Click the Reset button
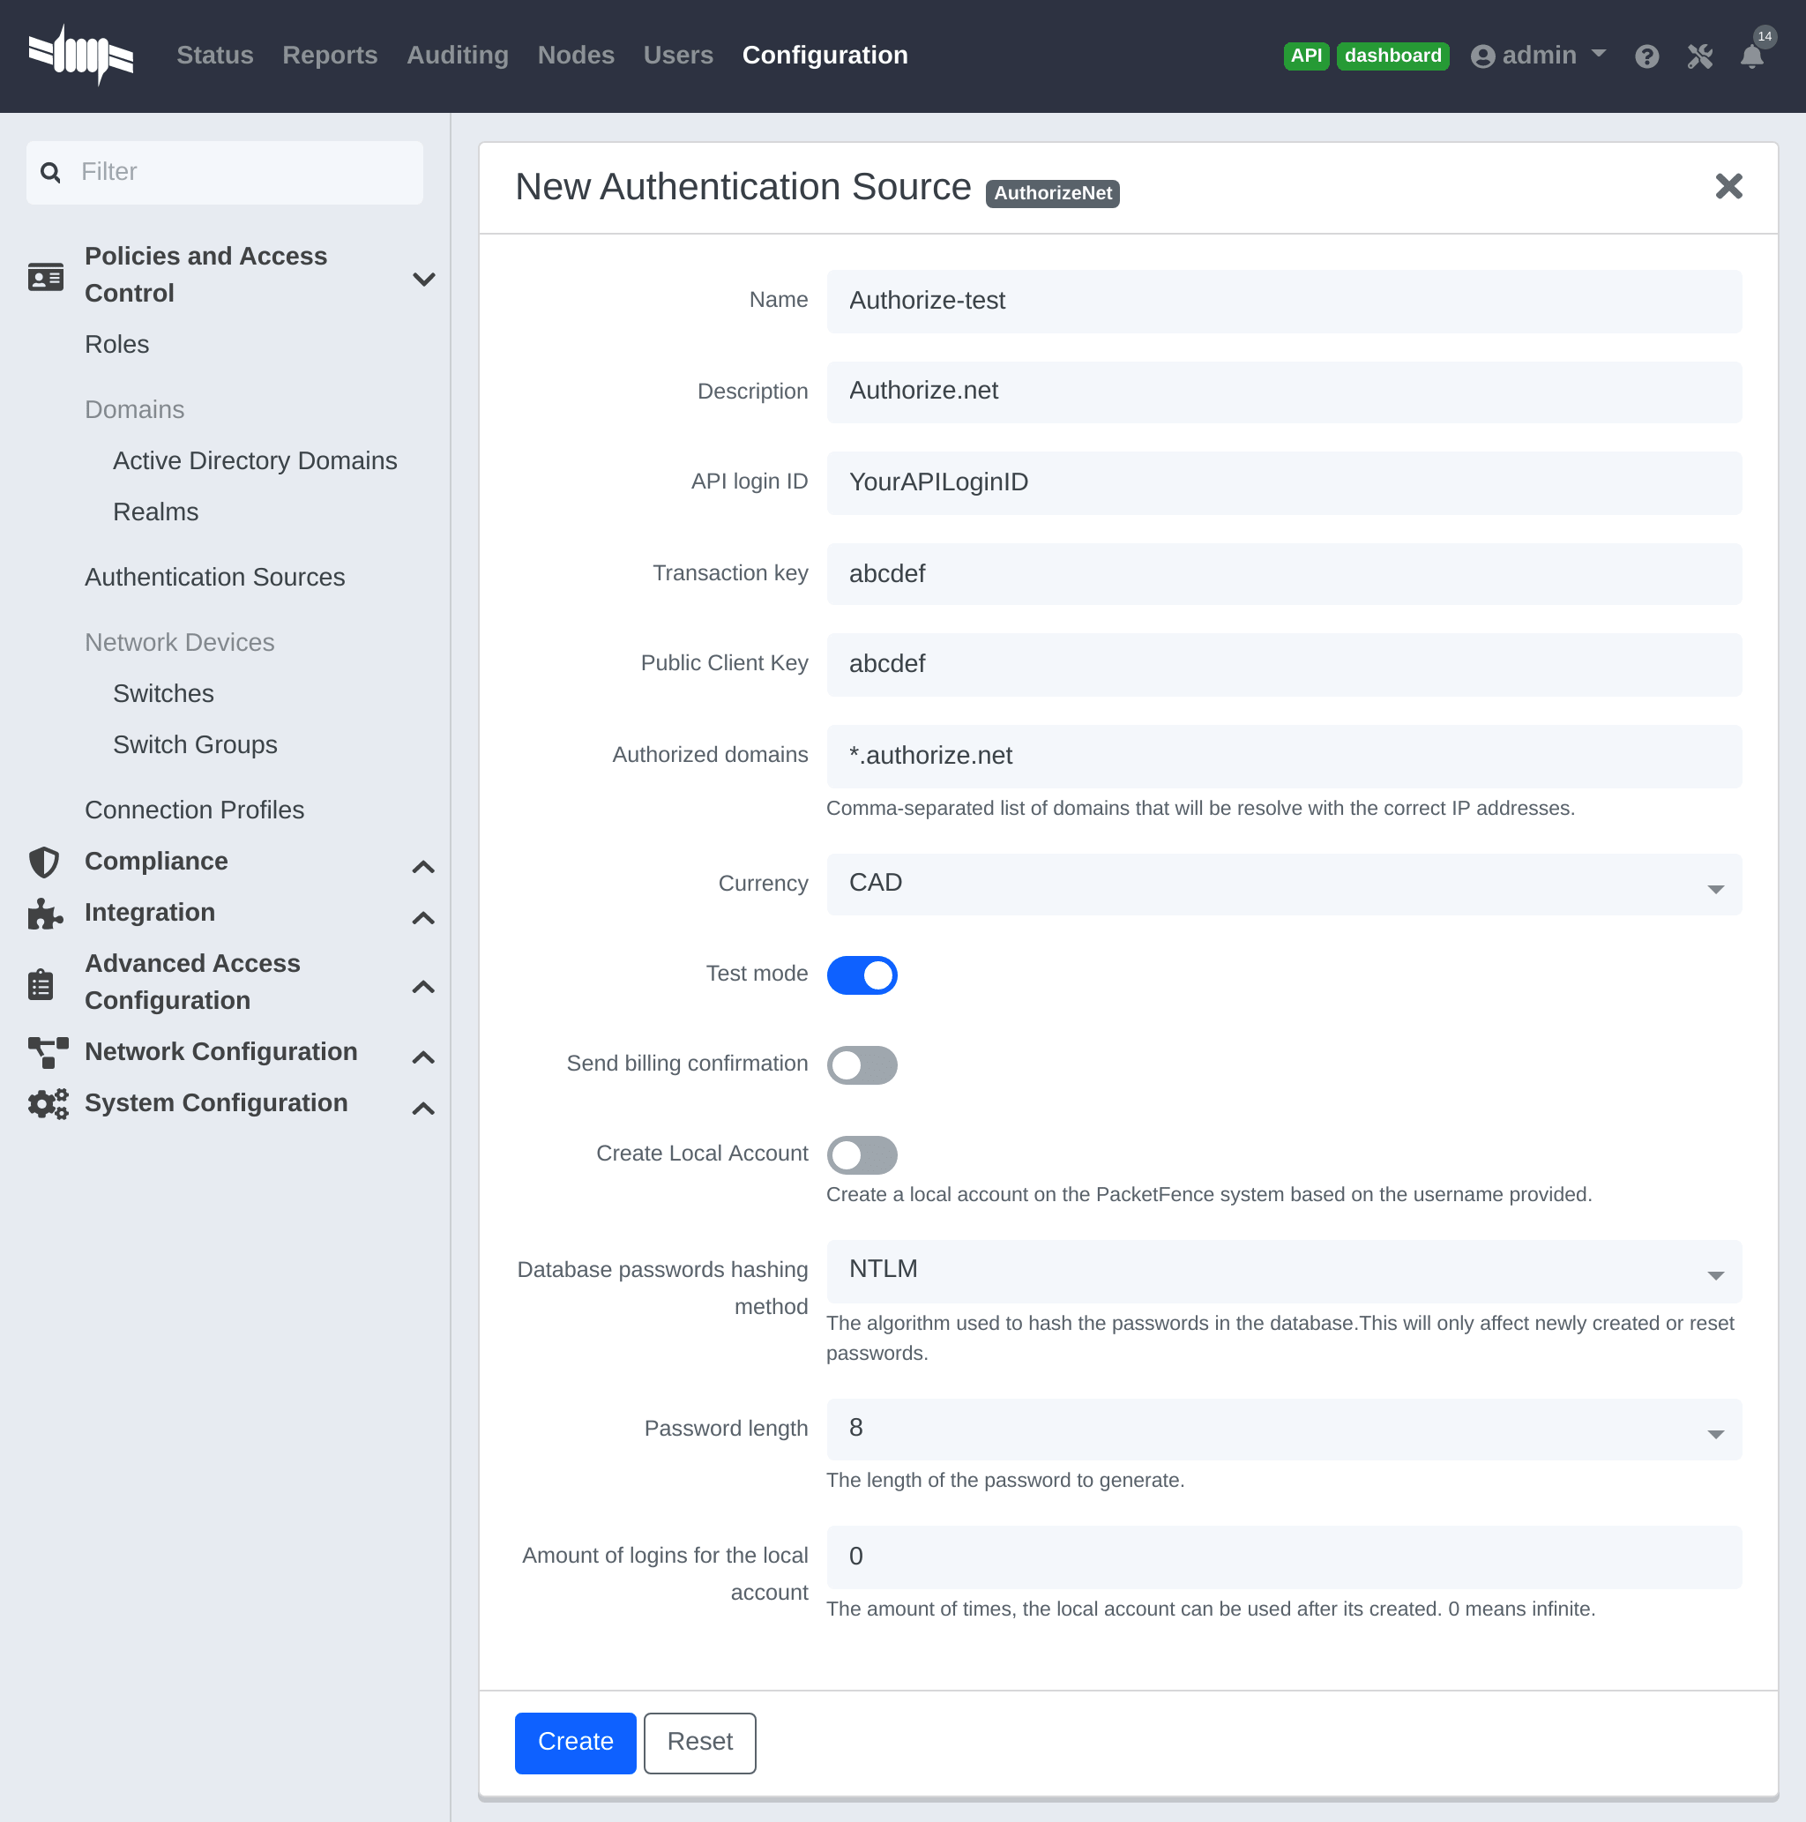This screenshot has height=1822, width=1806. [699, 1741]
